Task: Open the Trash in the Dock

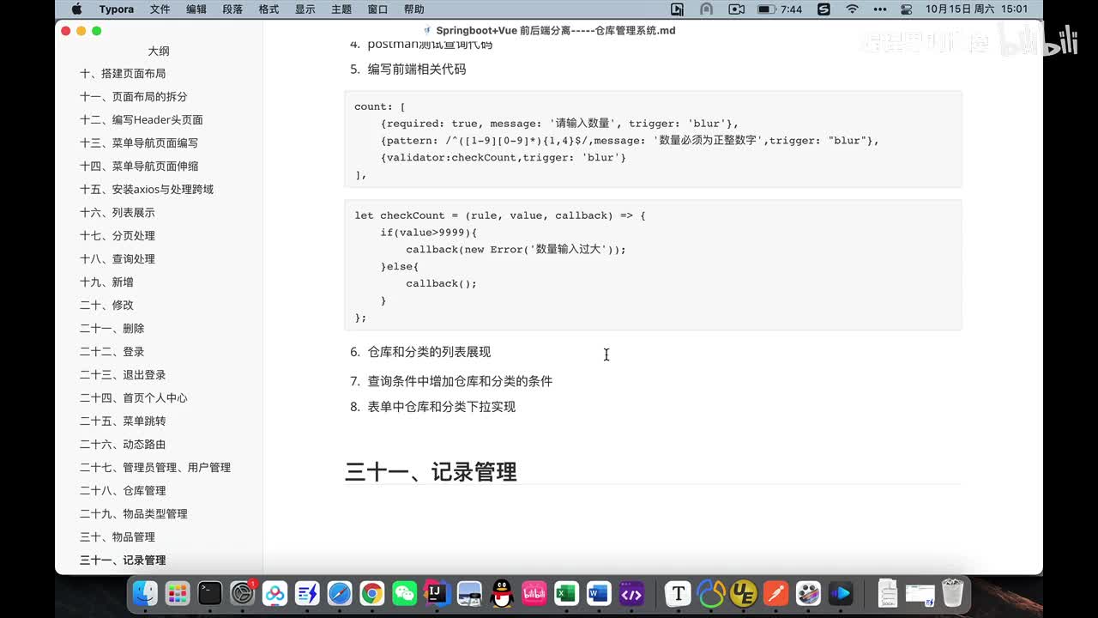Action: click(x=953, y=593)
